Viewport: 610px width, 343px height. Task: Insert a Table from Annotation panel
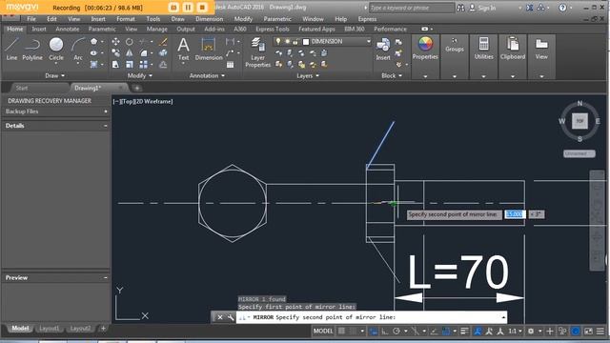pyautogui.click(x=231, y=65)
